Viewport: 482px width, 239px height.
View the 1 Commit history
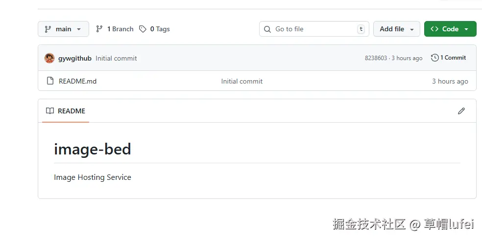[x=448, y=58]
